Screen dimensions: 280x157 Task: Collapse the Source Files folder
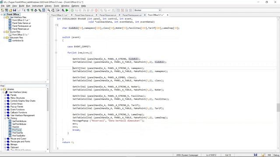click(4, 32)
